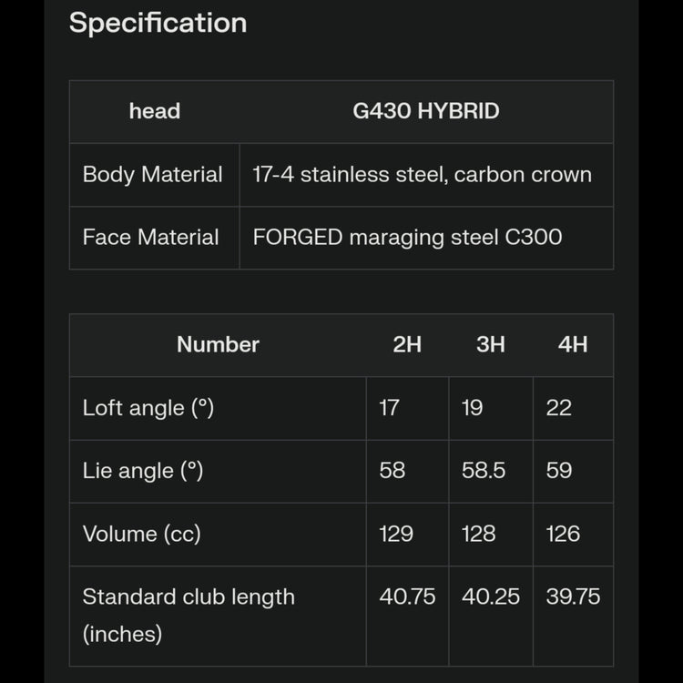Screen dimensions: 683x683
Task: Click the Loft angle row label
Action: [148, 407]
